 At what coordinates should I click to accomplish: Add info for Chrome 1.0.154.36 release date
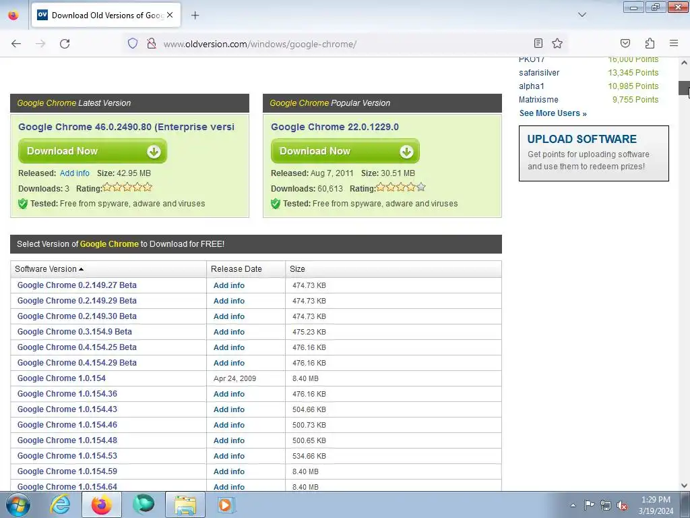(229, 394)
